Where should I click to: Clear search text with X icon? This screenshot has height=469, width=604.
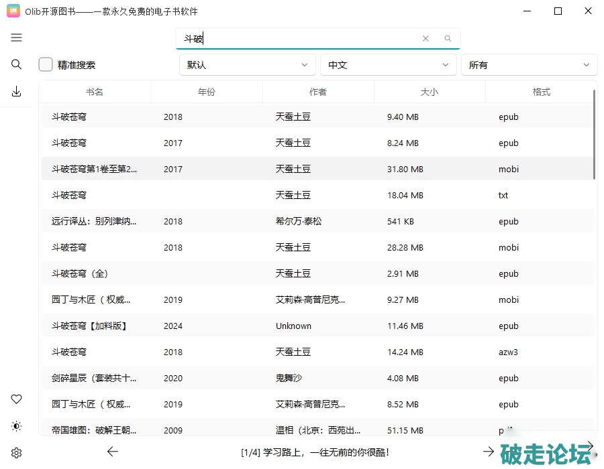click(425, 39)
